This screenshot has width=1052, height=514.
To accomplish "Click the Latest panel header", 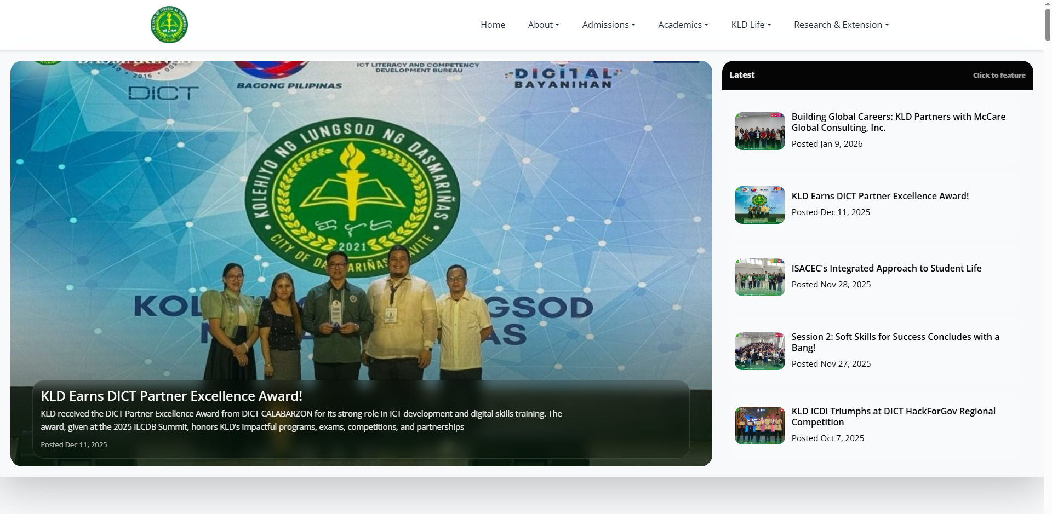I will point(742,75).
